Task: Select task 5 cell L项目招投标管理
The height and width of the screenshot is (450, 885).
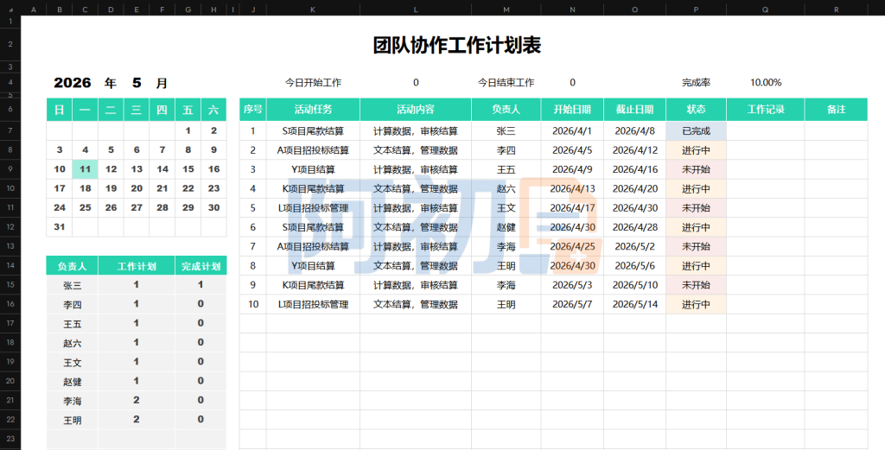Action: click(313, 208)
